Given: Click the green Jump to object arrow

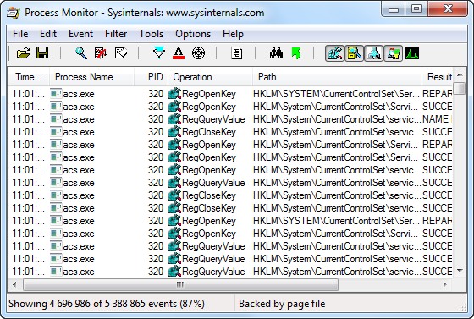Looking at the screenshot, I should (x=296, y=53).
